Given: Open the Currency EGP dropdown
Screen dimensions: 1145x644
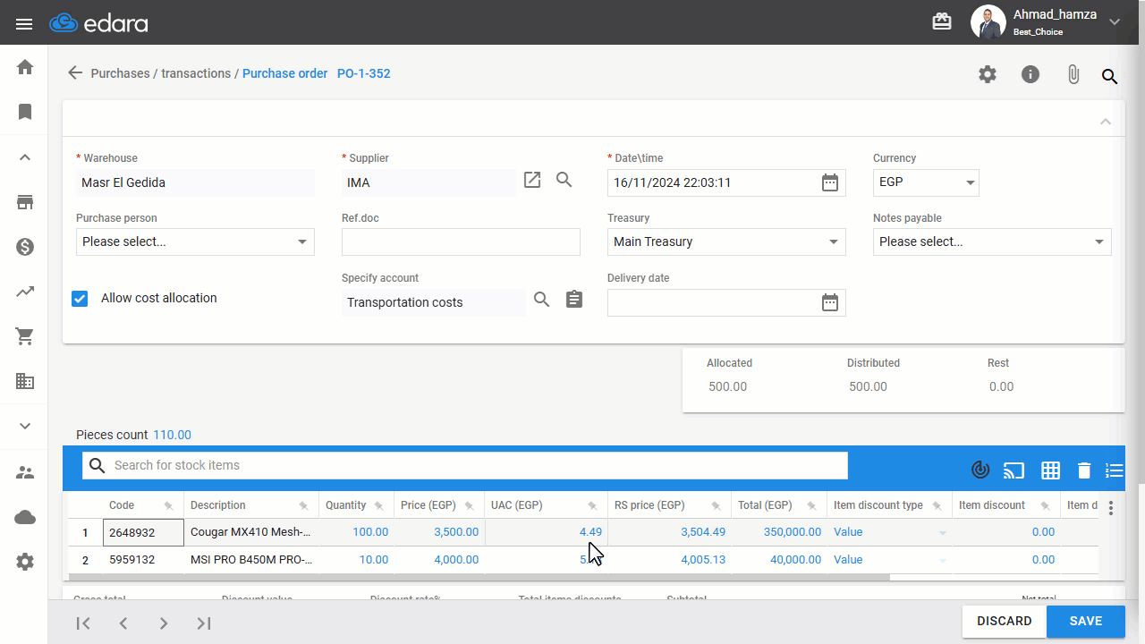Looking at the screenshot, I should [926, 182].
